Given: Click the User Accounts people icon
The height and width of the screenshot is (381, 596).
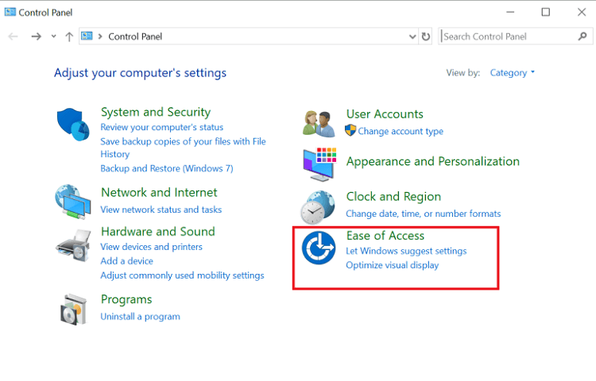Looking at the screenshot, I should (x=319, y=122).
